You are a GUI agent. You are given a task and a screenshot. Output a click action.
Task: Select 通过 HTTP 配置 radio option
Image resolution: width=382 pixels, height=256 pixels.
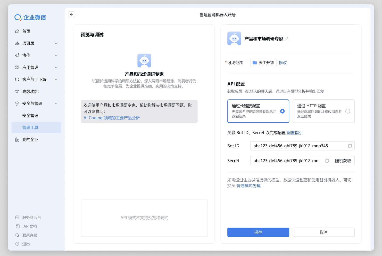[347, 111]
